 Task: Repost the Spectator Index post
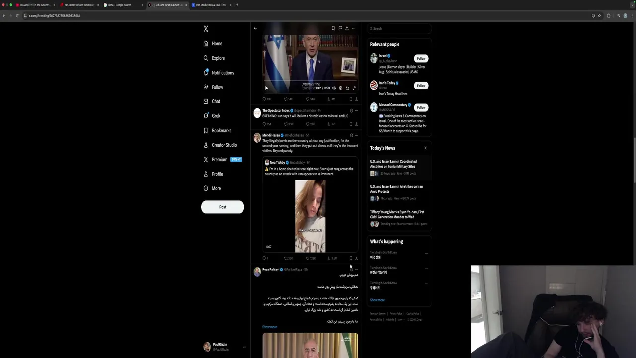(x=288, y=124)
